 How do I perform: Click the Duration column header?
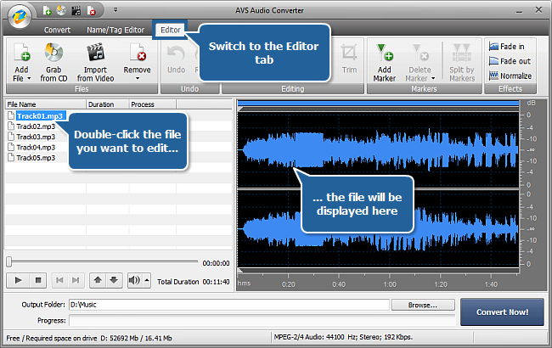coord(107,104)
